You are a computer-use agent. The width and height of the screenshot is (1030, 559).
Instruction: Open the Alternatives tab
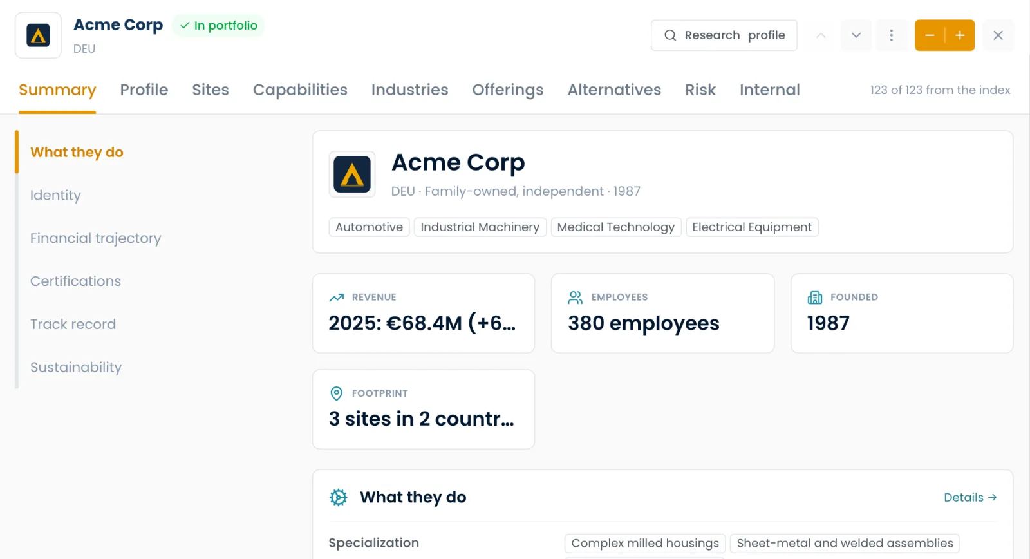point(614,90)
